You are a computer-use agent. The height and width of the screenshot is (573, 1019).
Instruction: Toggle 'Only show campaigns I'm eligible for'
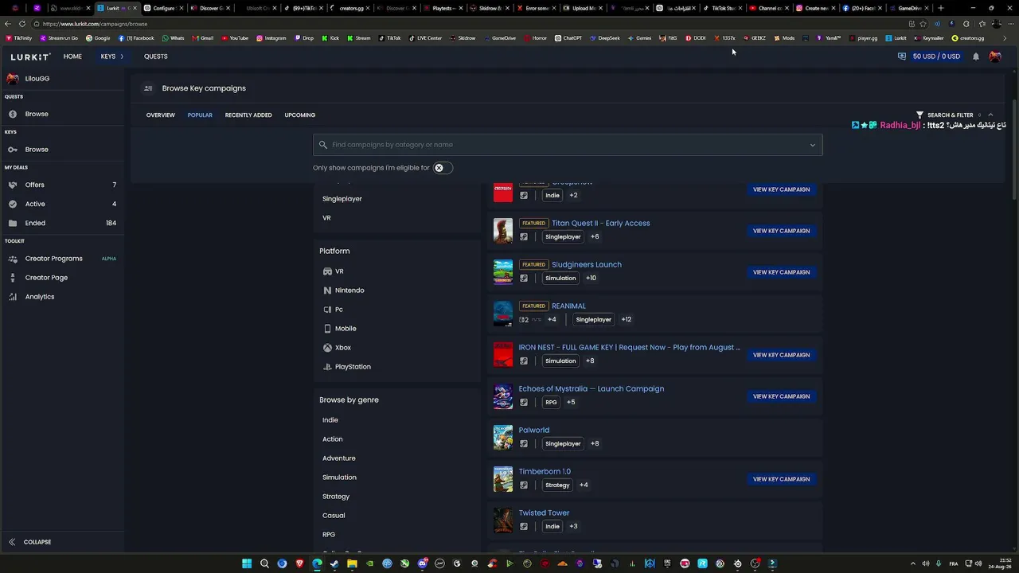click(x=443, y=168)
